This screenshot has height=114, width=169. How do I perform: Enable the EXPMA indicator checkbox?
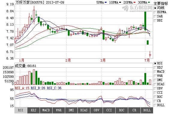155,12
